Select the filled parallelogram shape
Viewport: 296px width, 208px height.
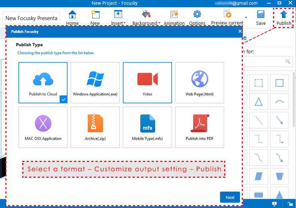[x=259, y=176]
